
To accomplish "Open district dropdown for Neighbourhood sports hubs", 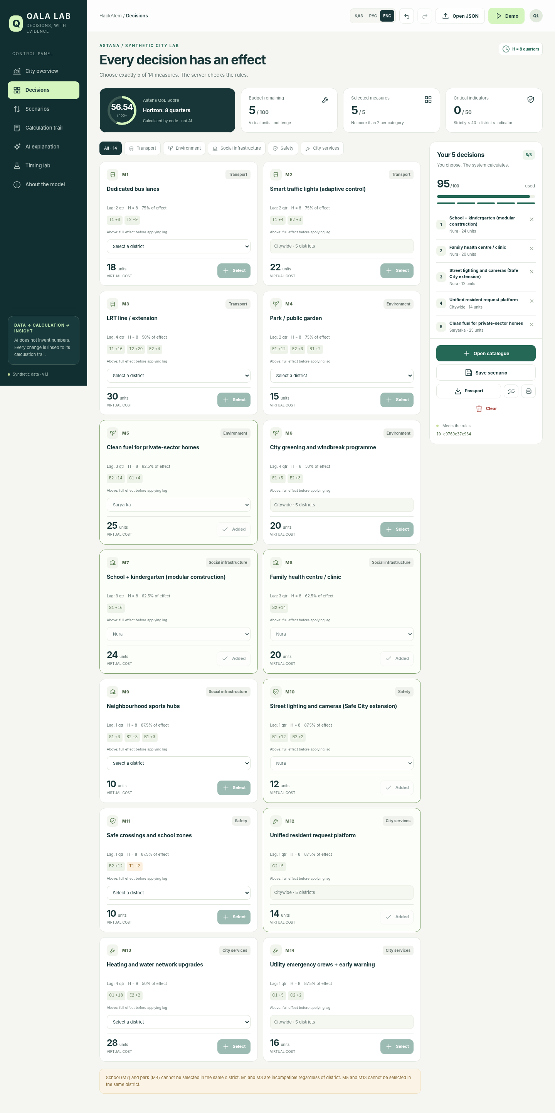I will [178, 763].
